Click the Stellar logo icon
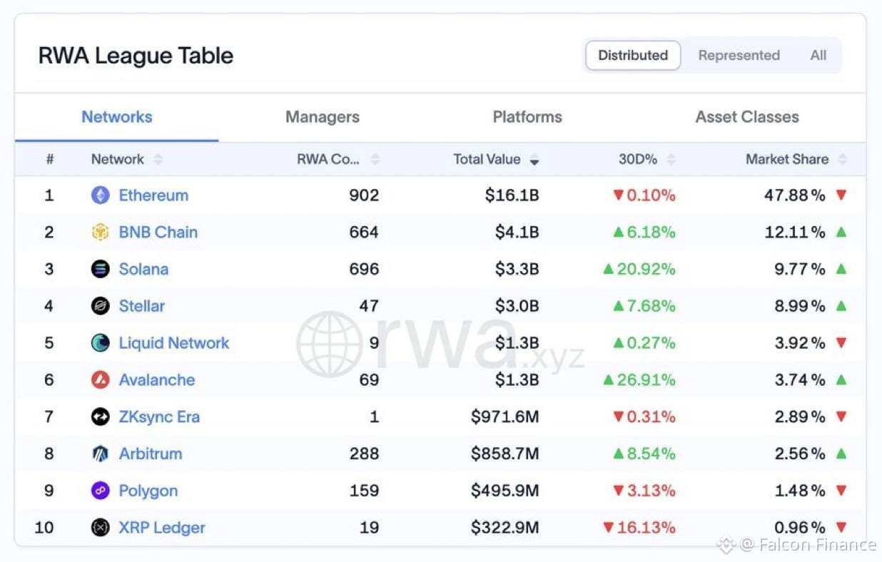 pos(101,306)
